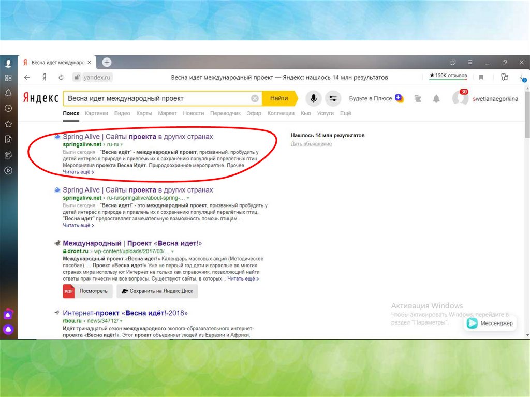Expand Читать ещё under second result

78,226
